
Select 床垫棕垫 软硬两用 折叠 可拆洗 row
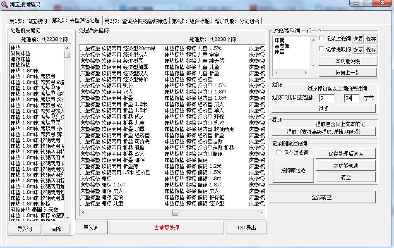[115, 141]
